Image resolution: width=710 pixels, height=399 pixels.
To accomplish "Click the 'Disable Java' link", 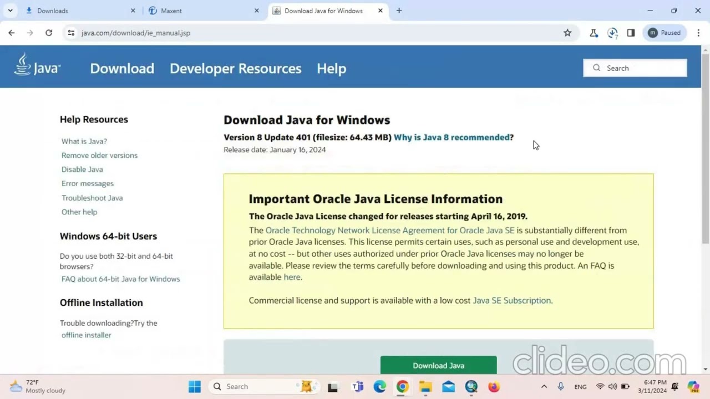I will click(82, 169).
